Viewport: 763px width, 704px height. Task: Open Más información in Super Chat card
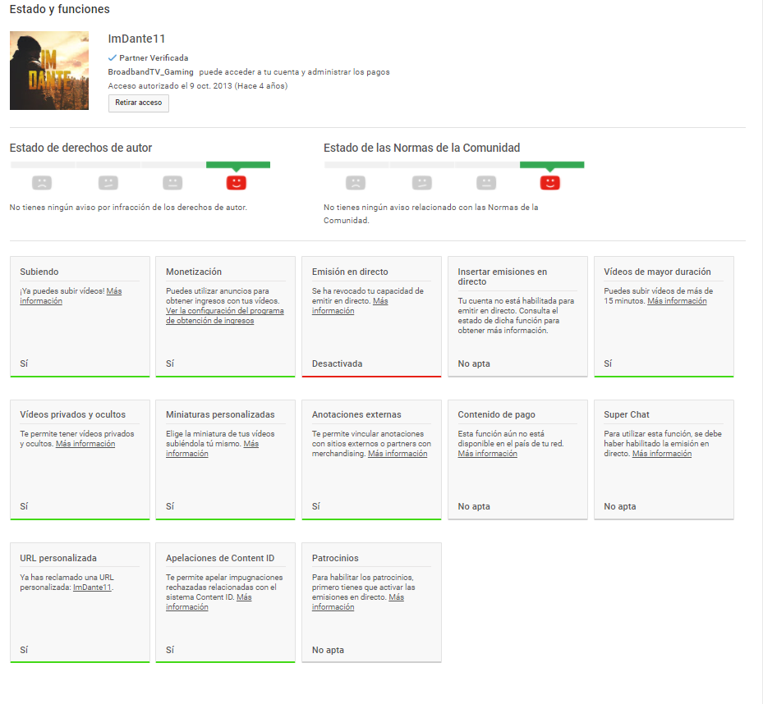[662, 454]
